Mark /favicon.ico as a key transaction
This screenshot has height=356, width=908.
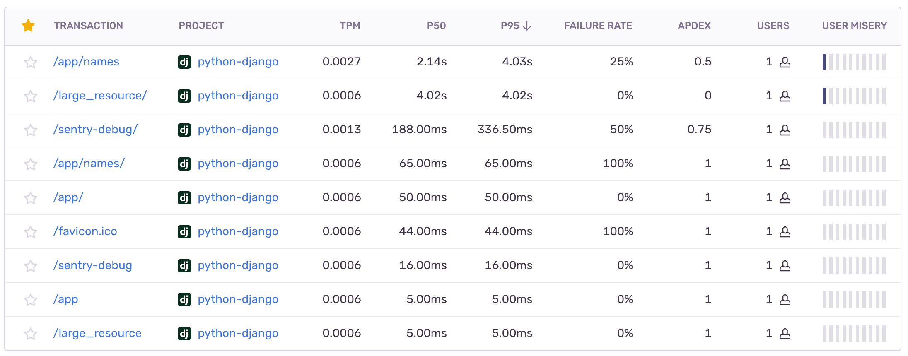coord(31,232)
